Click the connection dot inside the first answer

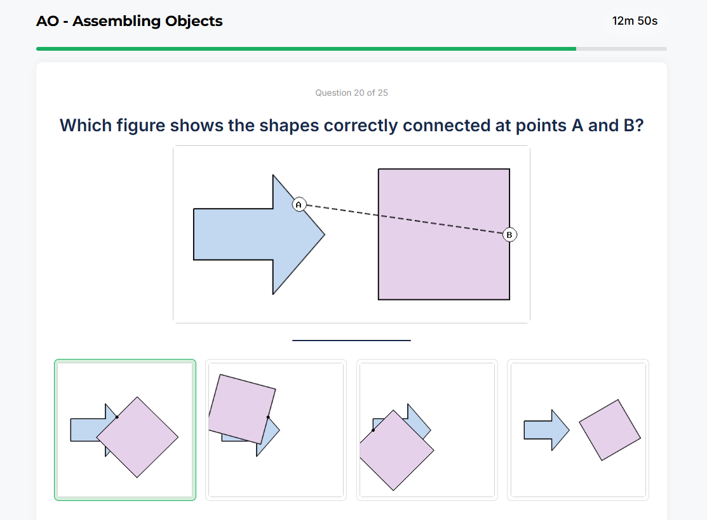(118, 417)
